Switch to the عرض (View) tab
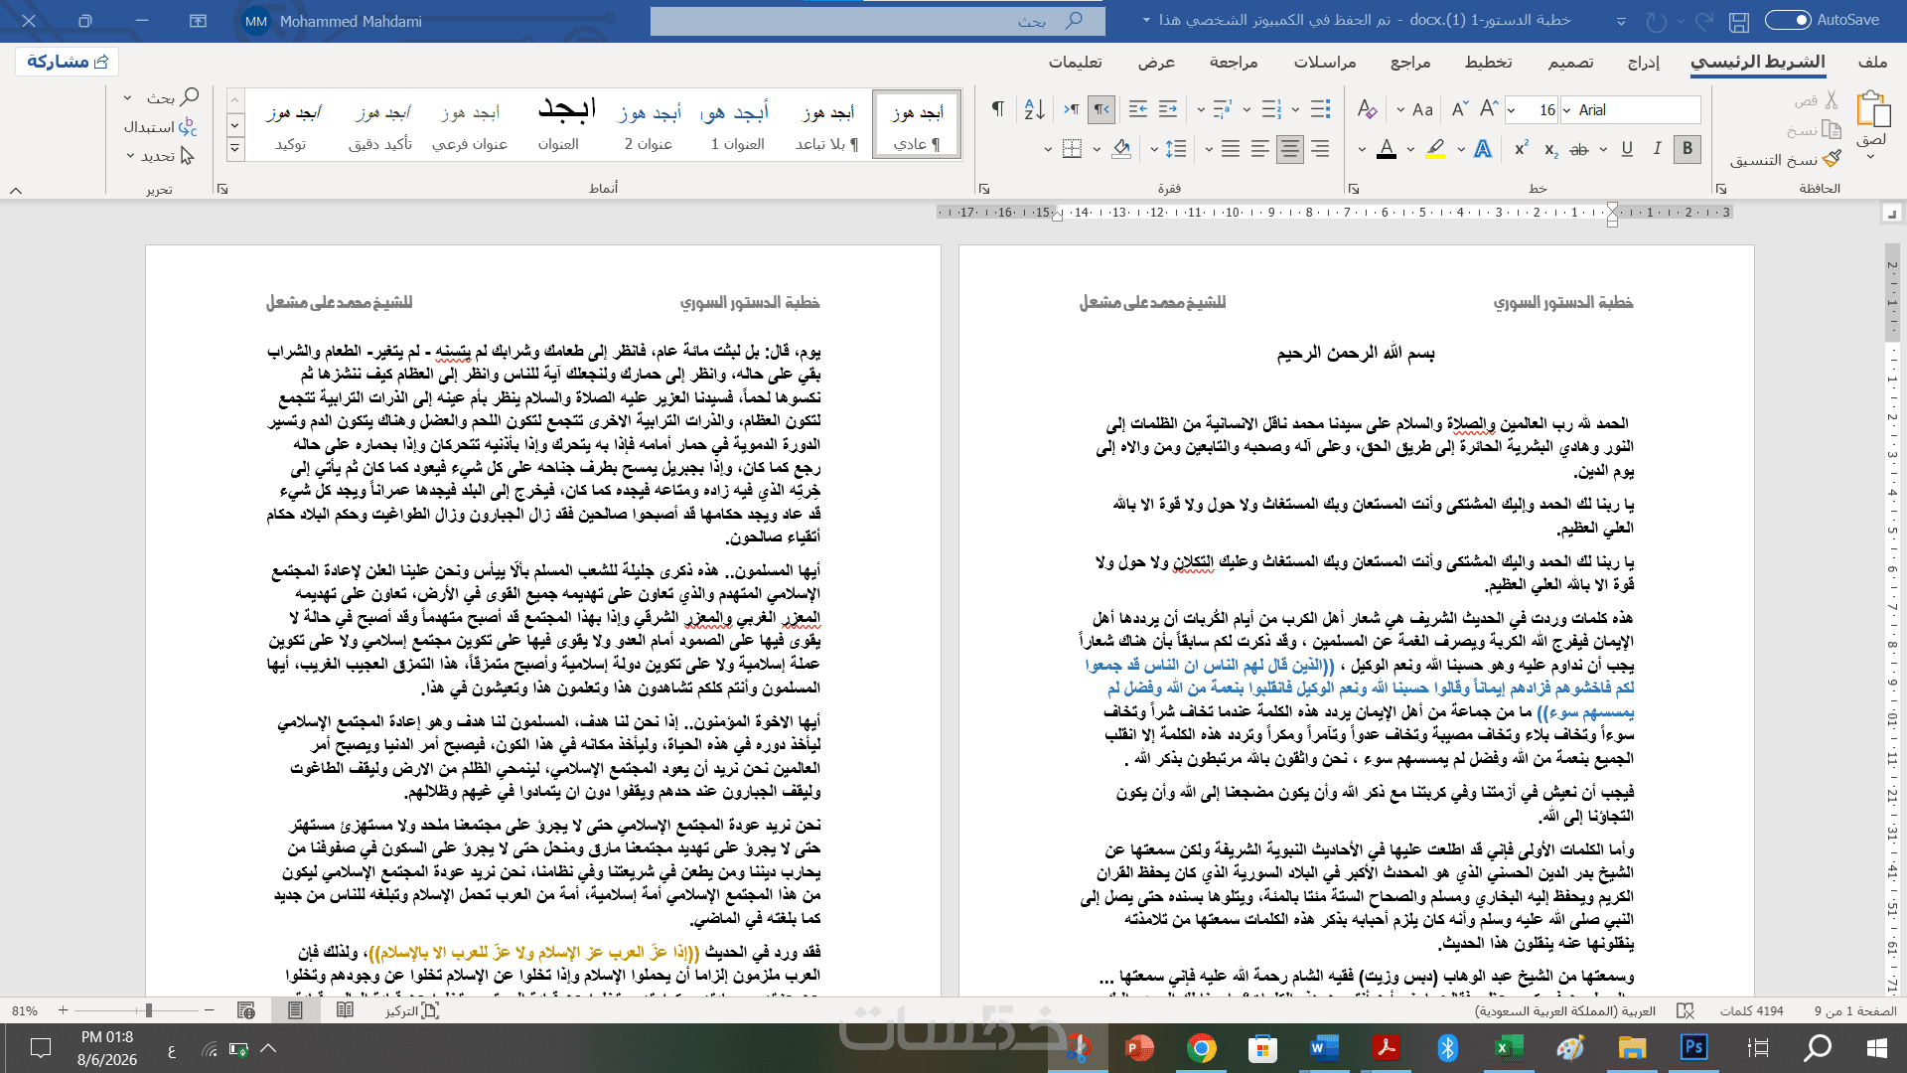1907x1073 pixels. 1156,62
